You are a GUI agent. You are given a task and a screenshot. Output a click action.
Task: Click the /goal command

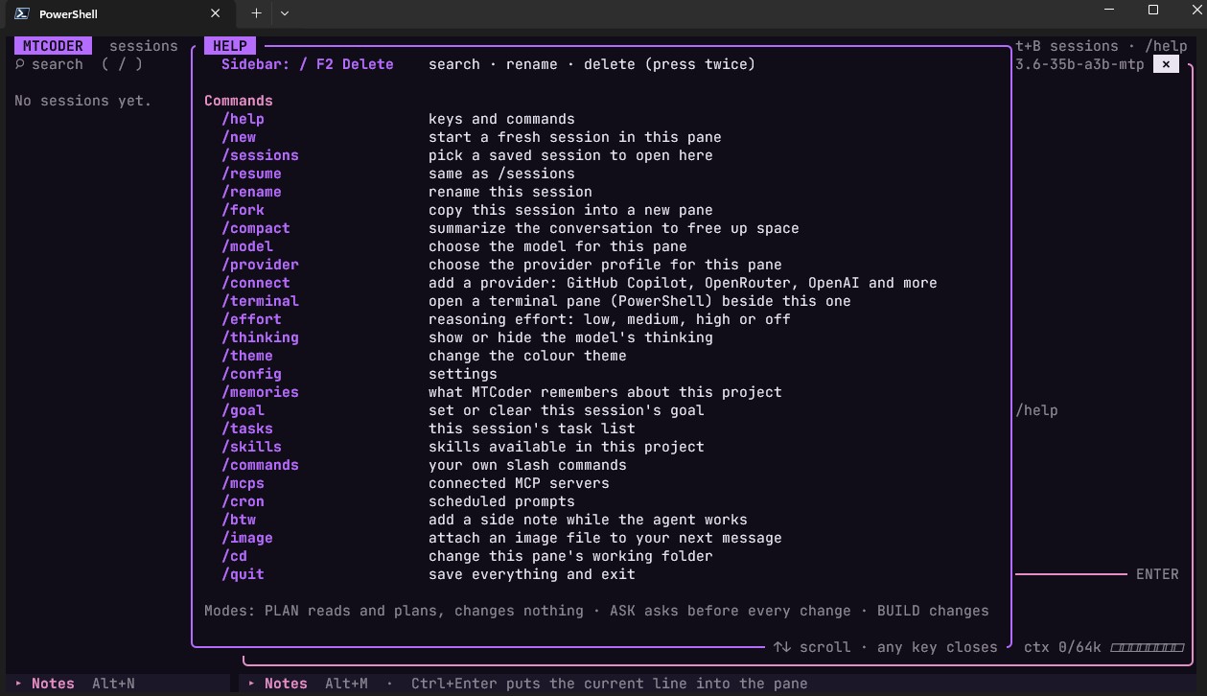243,410
